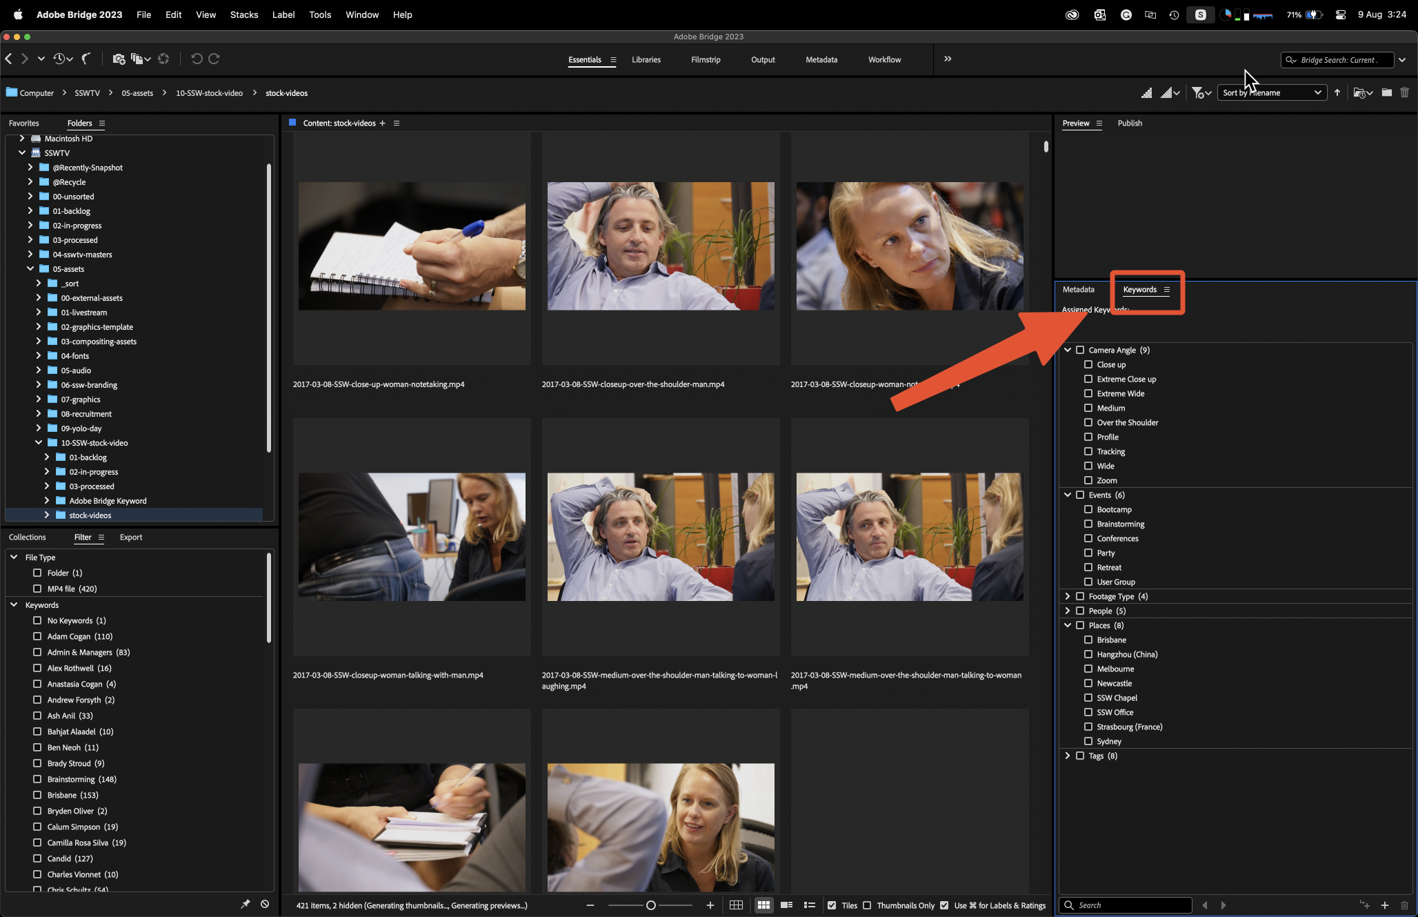Viewport: 1418px width, 917px height.
Task: Switch to the Filmstrip workspace
Action: click(x=705, y=60)
